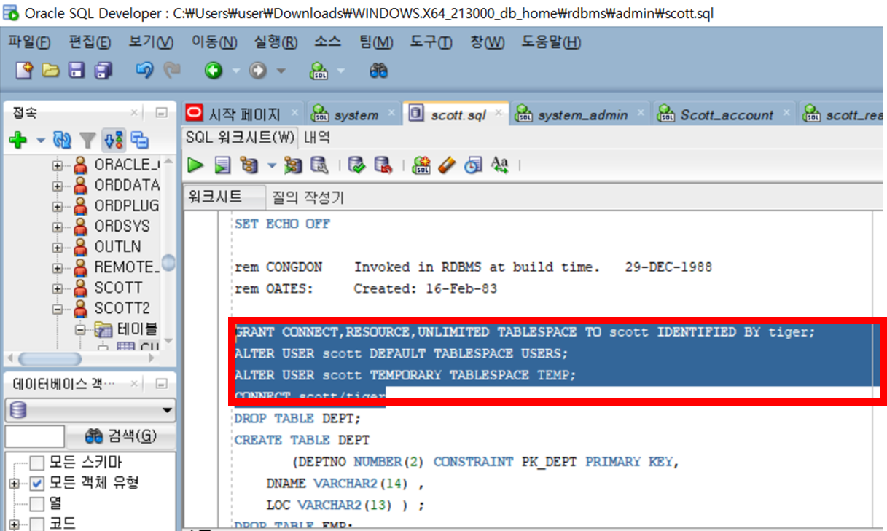This screenshot has width=887, height=531.
Task: Open the SQL worksheet connection dropdown arrow
Action: coord(341,71)
